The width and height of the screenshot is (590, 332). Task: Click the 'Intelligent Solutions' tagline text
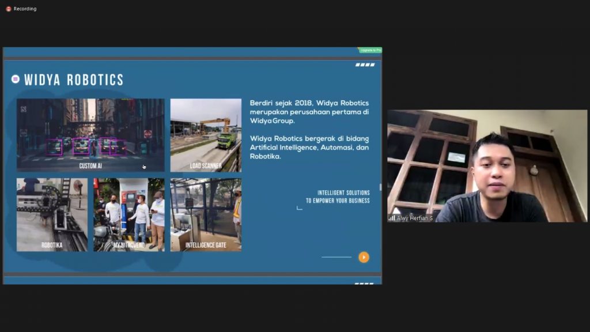pos(343,193)
